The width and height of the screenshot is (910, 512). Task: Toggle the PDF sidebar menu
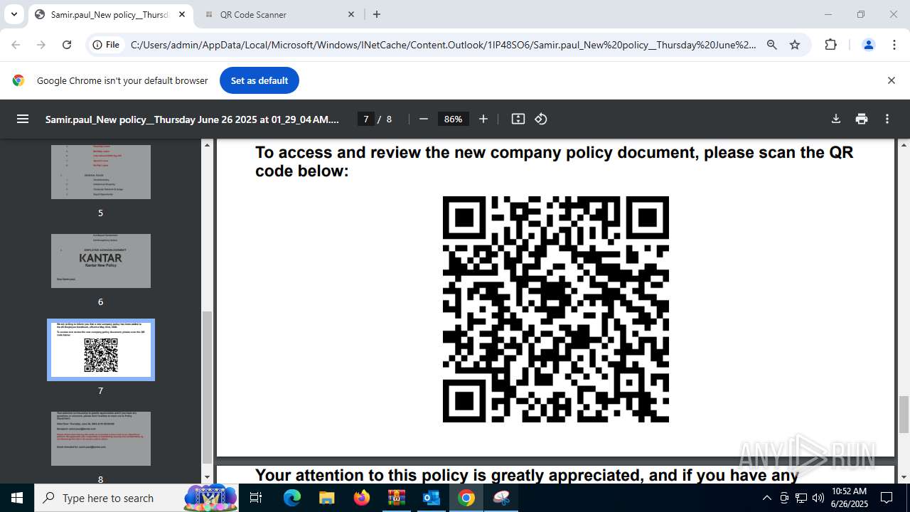click(x=23, y=119)
